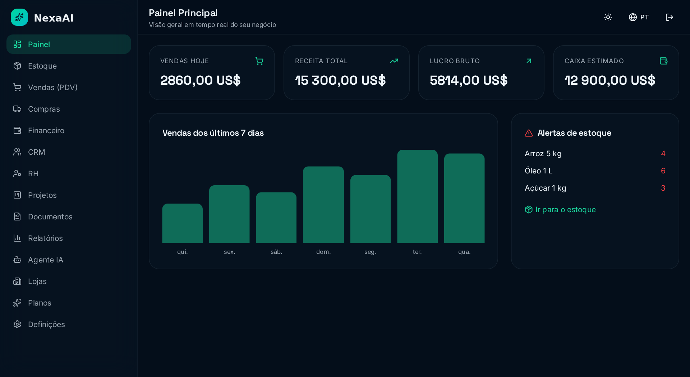Open the Financeiro wallet icon
This screenshot has width=690, height=377.
pos(17,130)
